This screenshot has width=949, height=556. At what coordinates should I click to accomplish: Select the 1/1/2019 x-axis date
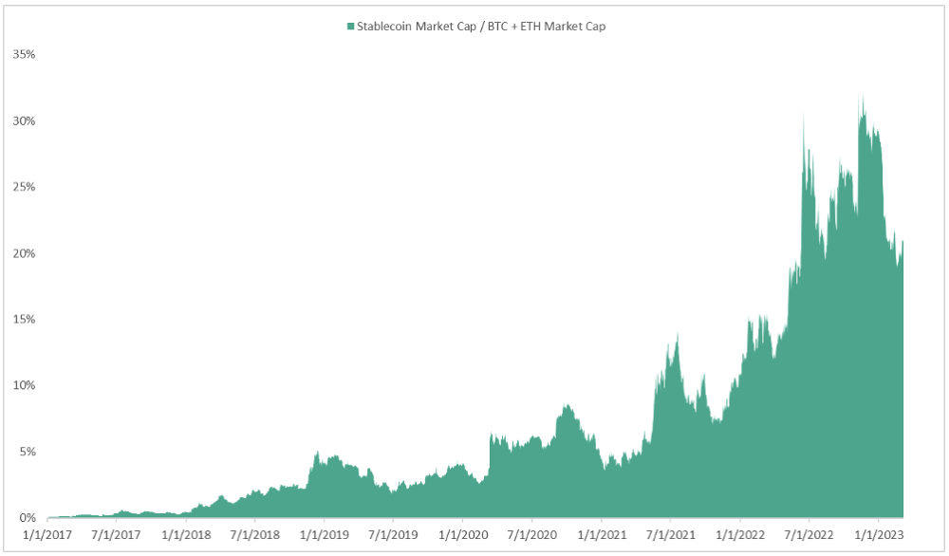click(x=325, y=536)
